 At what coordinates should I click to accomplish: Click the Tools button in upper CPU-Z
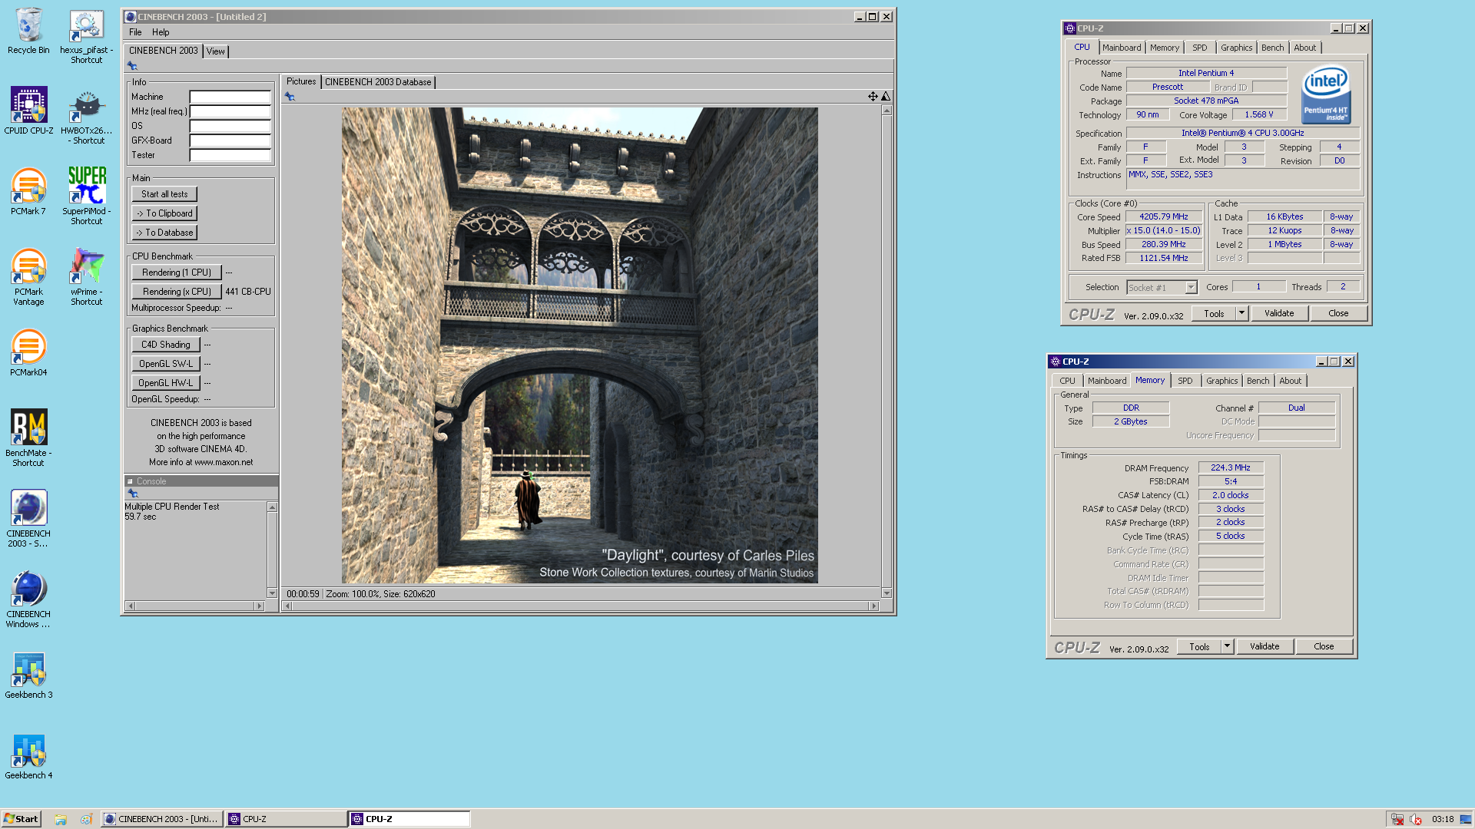pyautogui.click(x=1214, y=313)
